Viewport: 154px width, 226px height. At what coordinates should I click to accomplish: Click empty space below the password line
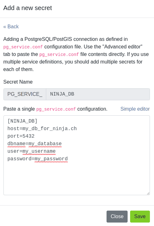(x=76, y=179)
